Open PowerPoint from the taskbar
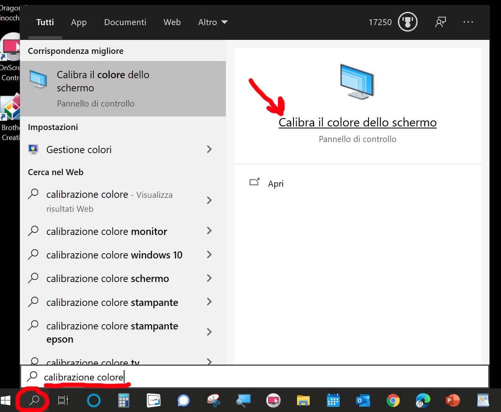 pyautogui.click(x=453, y=400)
